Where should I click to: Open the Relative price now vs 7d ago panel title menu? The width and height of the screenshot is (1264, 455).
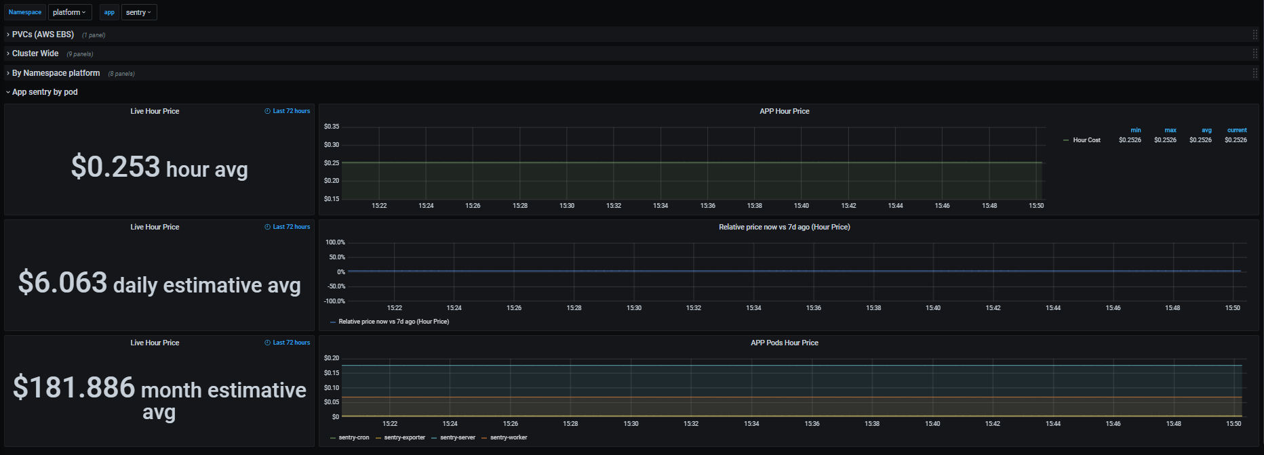[784, 227]
